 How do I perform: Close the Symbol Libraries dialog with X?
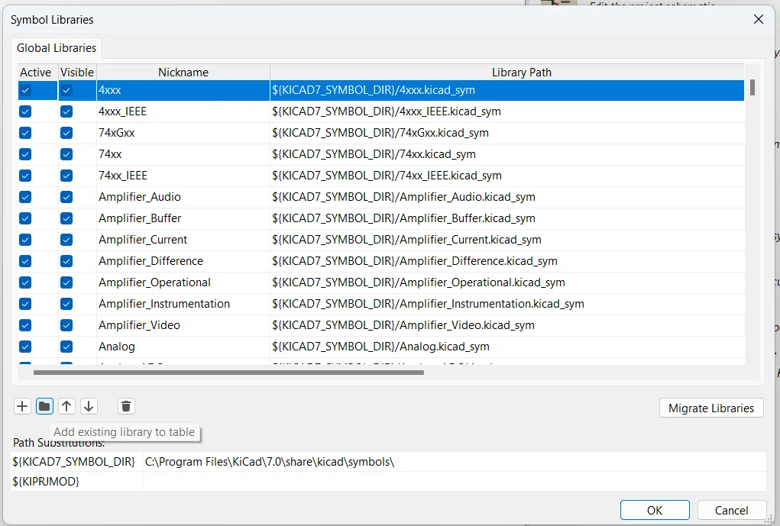click(x=758, y=19)
